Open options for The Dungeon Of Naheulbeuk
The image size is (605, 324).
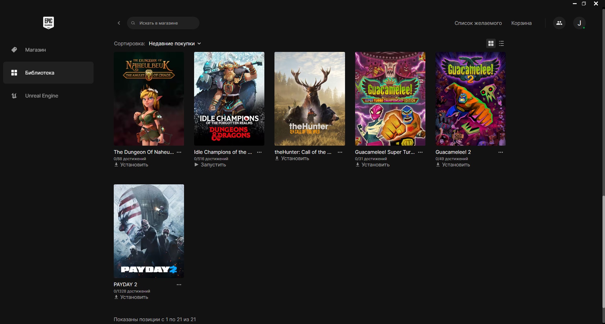(179, 152)
